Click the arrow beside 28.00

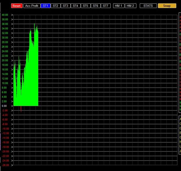pos(12,42)
